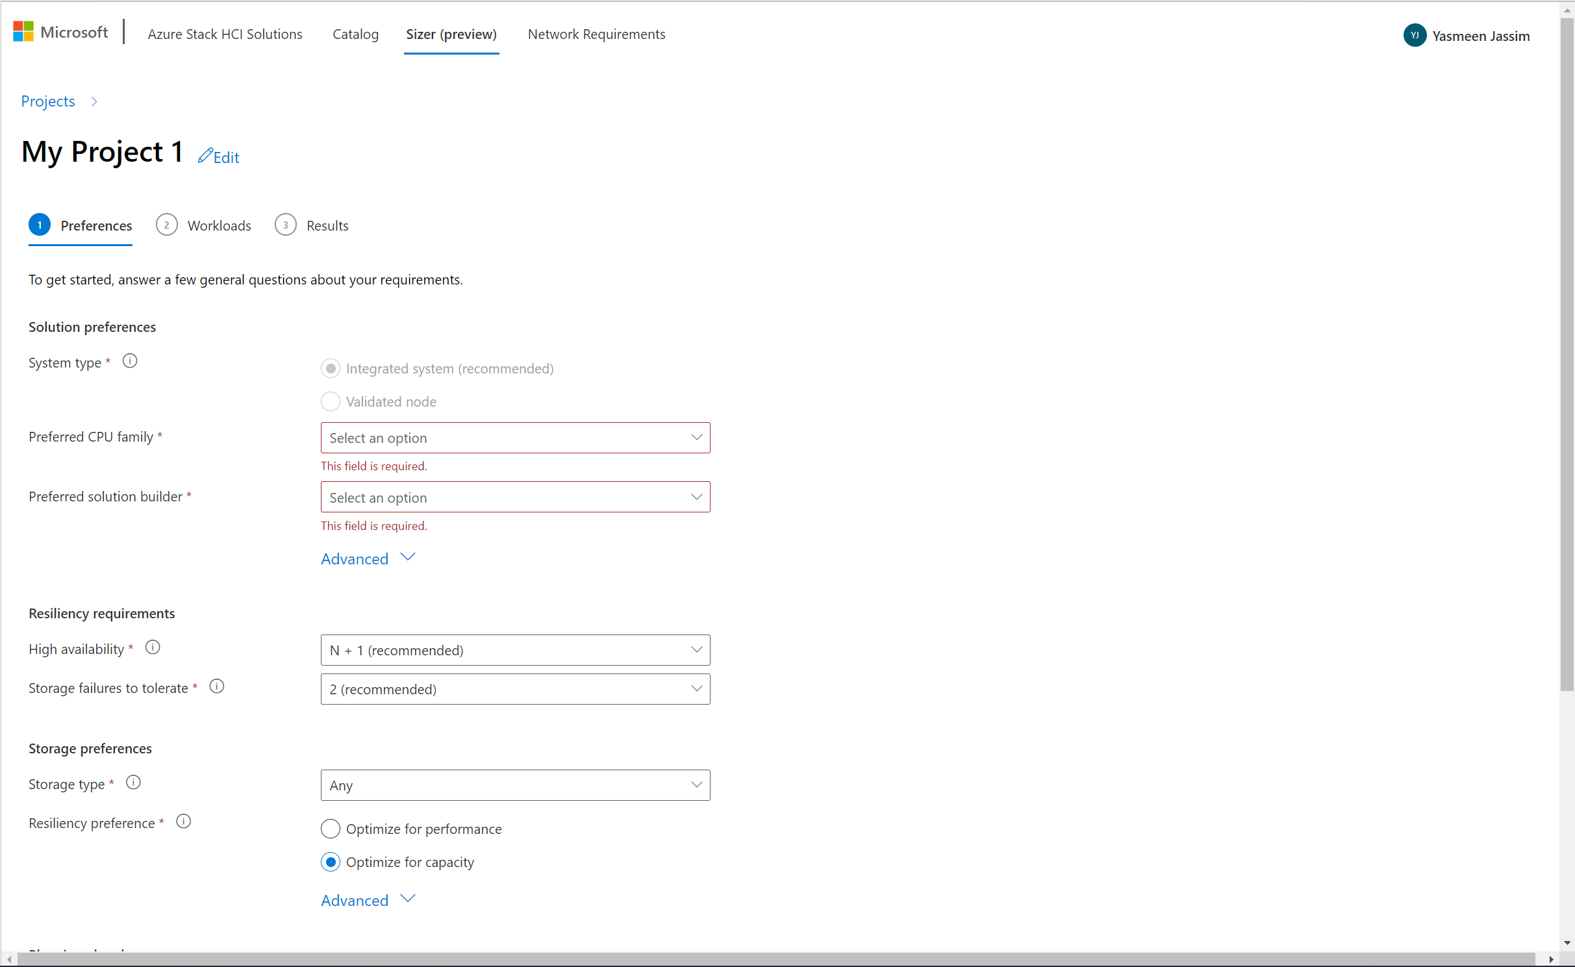Click the pencil Edit icon beside My Project 1
The width and height of the screenshot is (1575, 967).
[205, 156]
